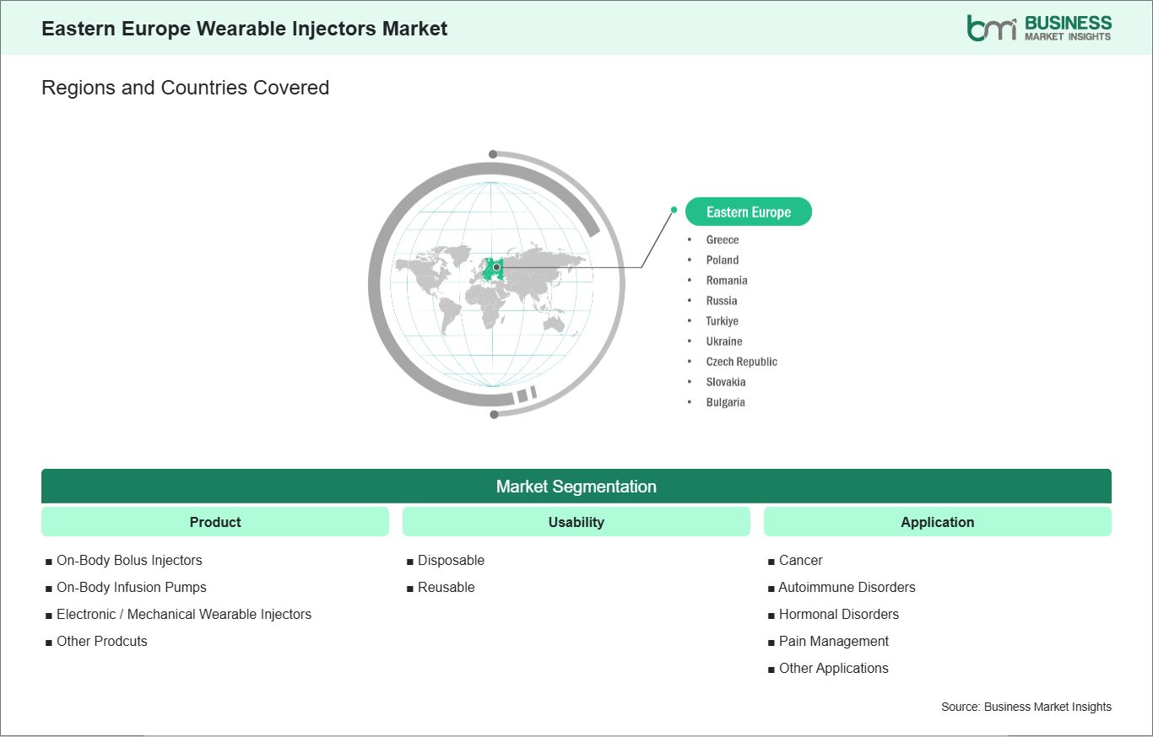This screenshot has width=1153, height=737.
Task: Click the world globe map graphic
Action: click(x=496, y=284)
